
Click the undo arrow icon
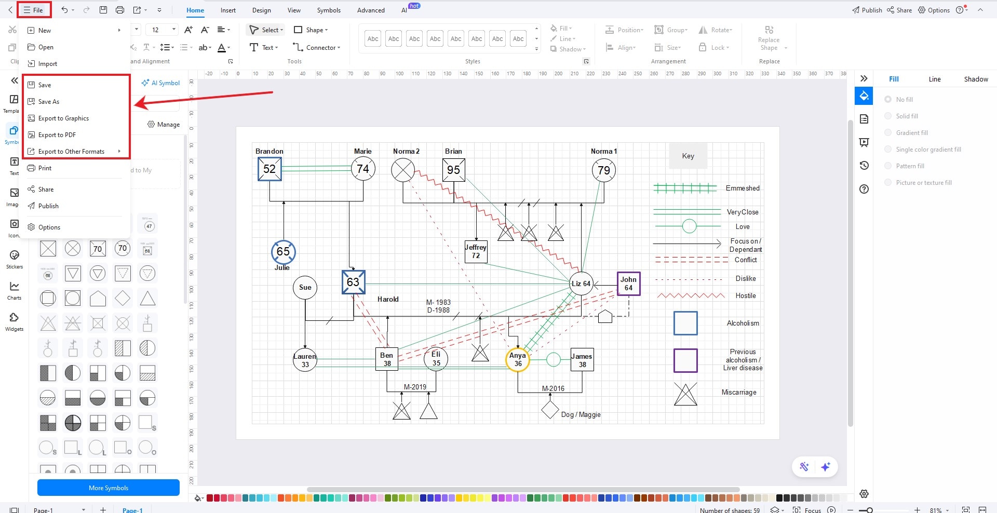pyautogui.click(x=64, y=10)
